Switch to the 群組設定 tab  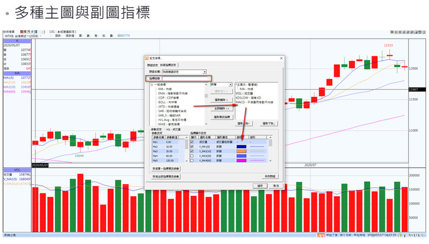pos(152,64)
